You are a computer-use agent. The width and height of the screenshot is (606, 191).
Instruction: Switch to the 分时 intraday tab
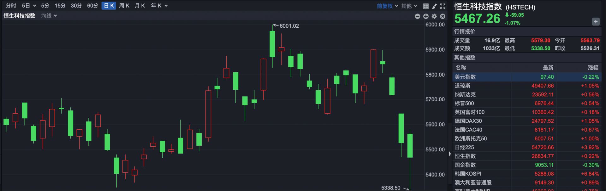tap(11, 6)
